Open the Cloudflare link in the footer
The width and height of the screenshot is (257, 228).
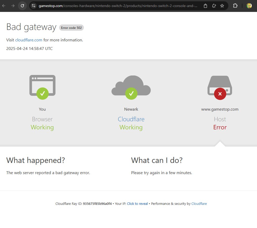point(199,204)
